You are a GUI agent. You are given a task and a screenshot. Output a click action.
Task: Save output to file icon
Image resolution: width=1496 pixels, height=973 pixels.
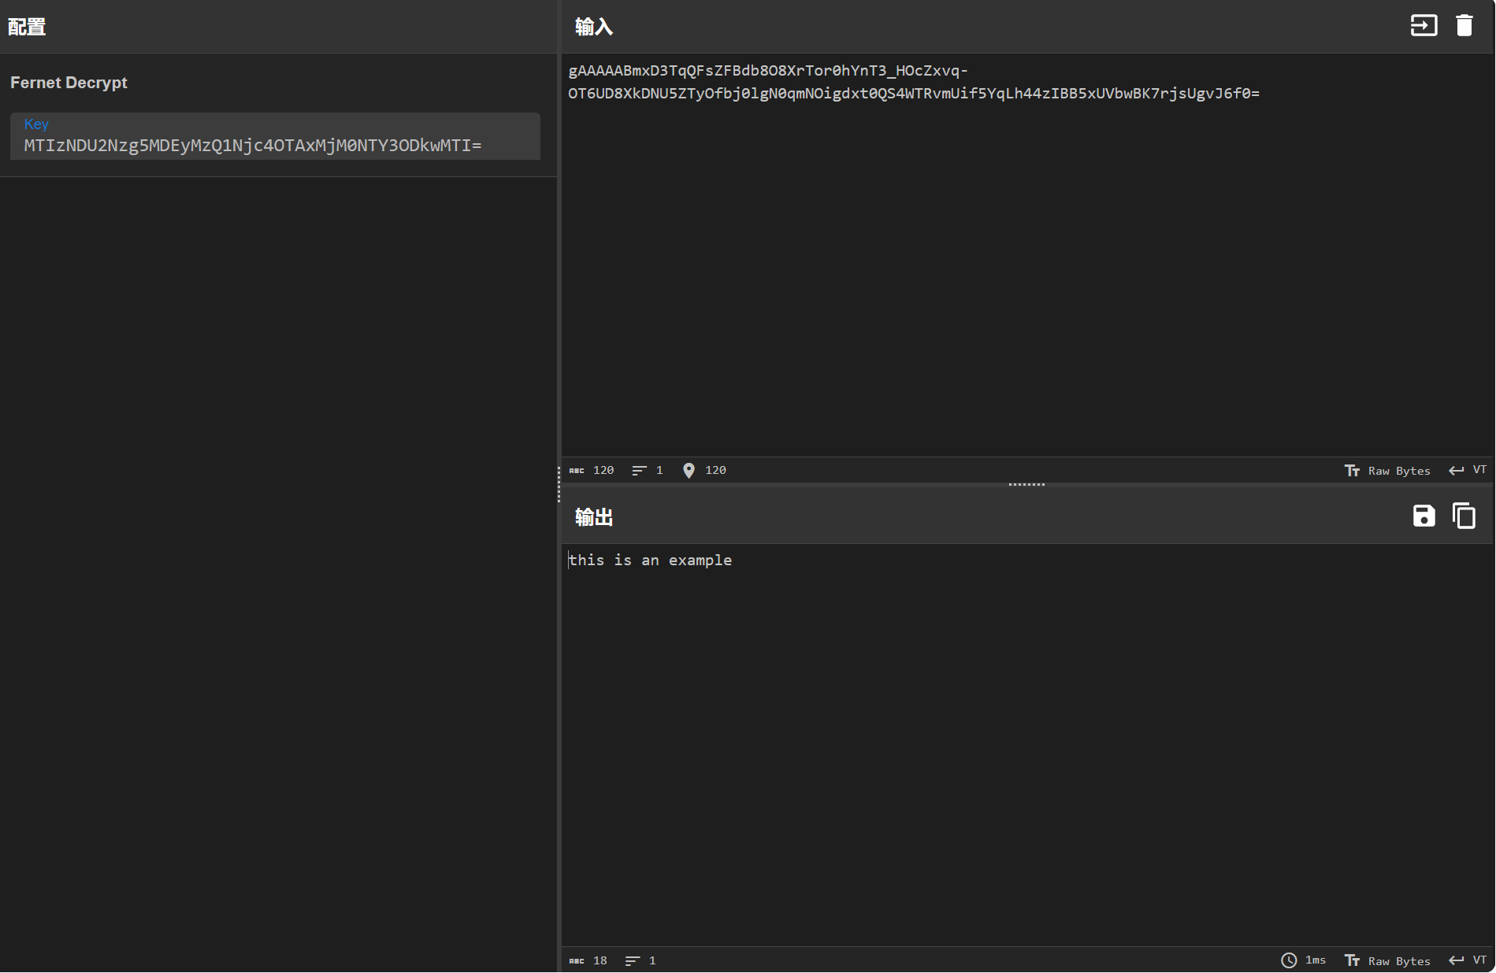1424,516
